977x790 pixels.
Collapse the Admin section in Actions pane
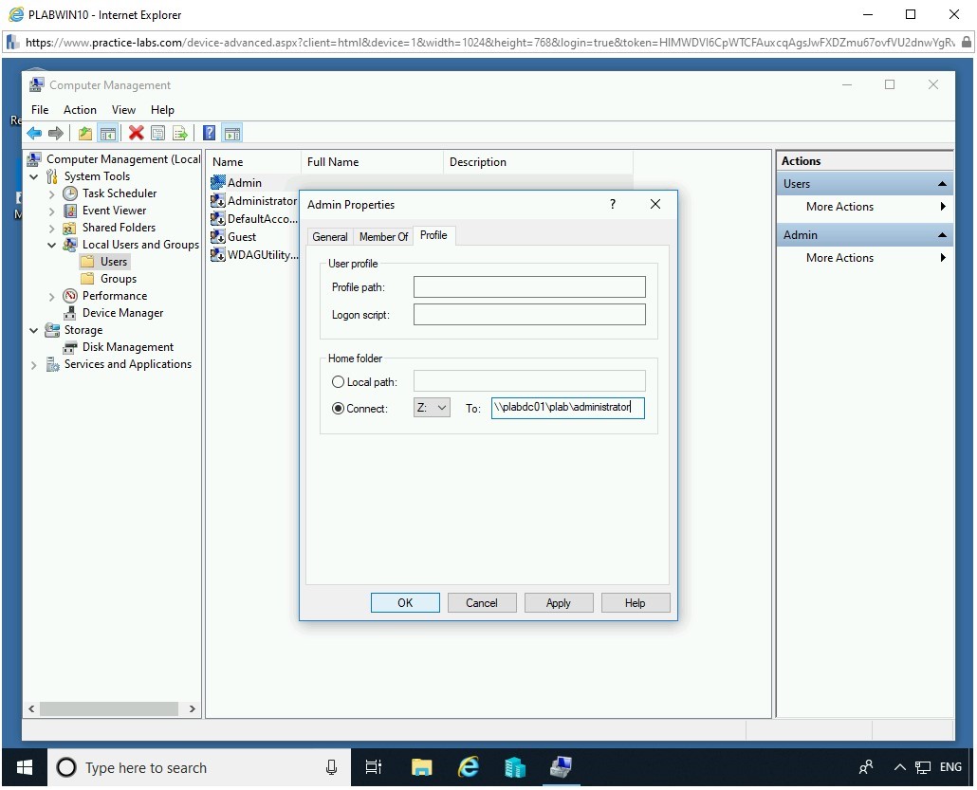(942, 235)
